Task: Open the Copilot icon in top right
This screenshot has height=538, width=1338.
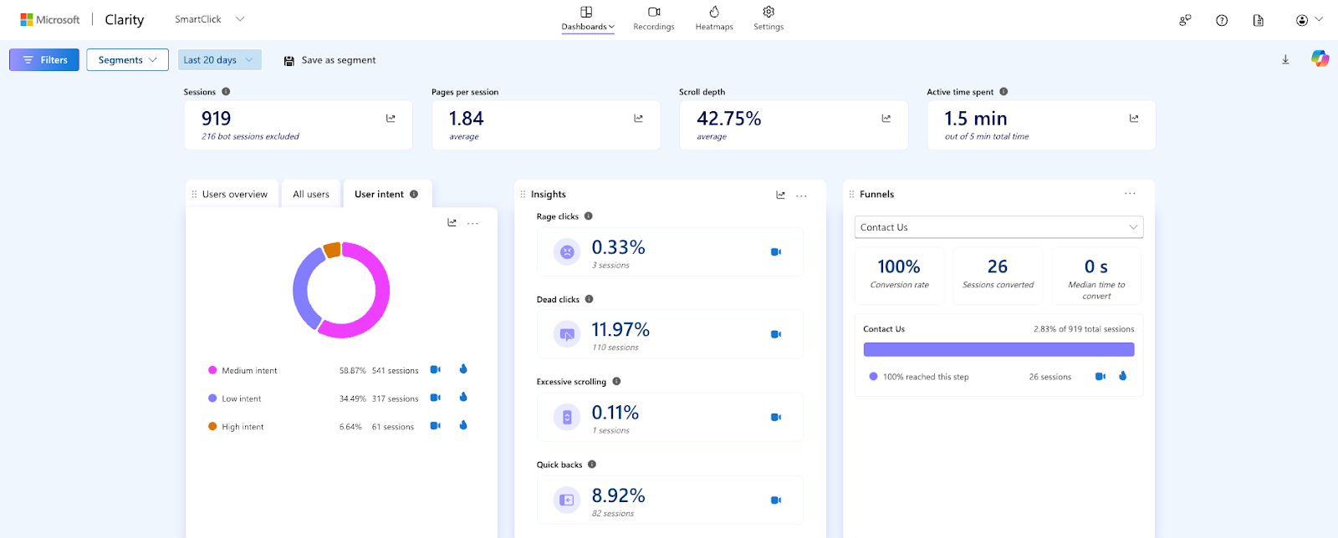Action: (1320, 58)
